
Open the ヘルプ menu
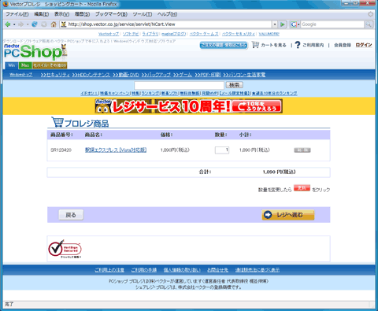coord(167,14)
